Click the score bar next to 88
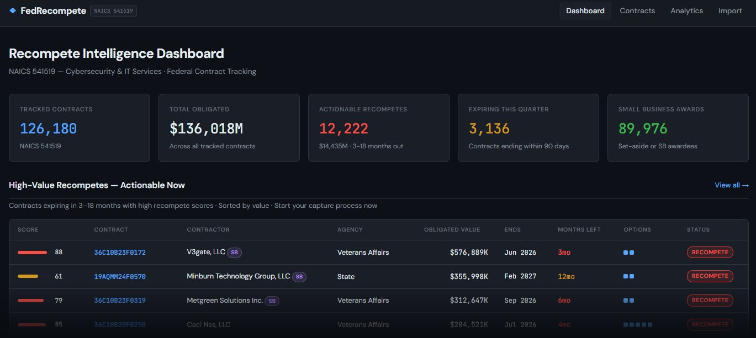The image size is (756, 338). [x=32, y=252]
